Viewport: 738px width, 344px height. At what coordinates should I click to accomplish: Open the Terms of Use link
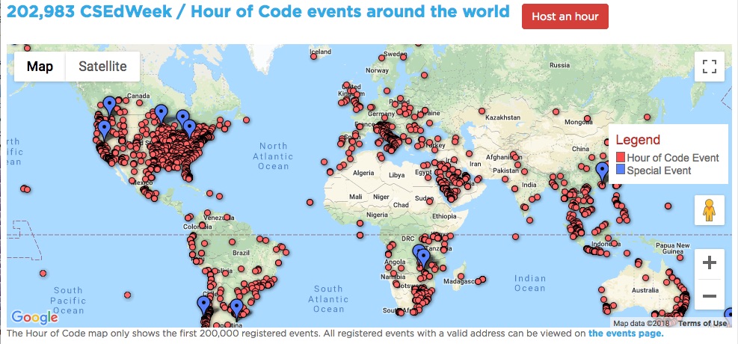point(703,323)
